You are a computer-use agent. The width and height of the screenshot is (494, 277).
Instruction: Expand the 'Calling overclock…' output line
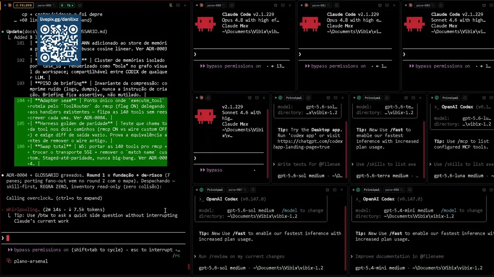tap(54, 198)
